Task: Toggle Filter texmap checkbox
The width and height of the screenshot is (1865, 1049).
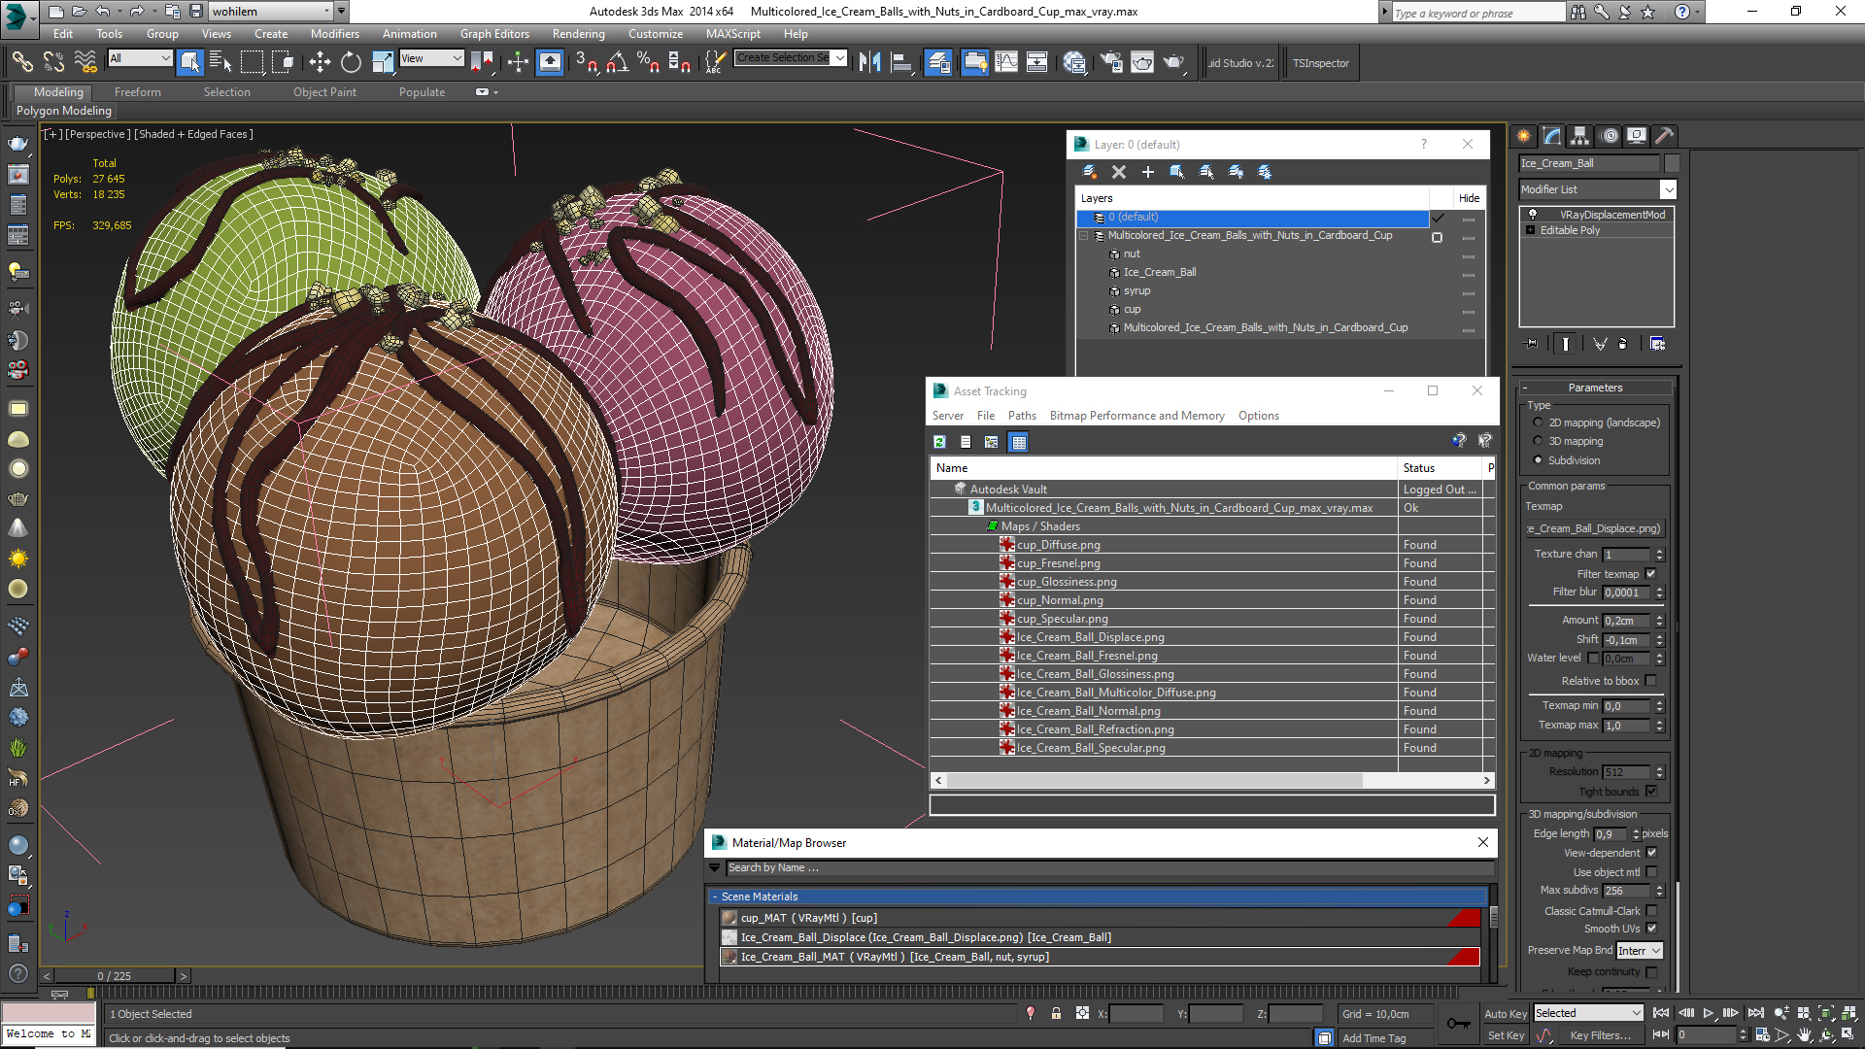Action: point(1651,574)
